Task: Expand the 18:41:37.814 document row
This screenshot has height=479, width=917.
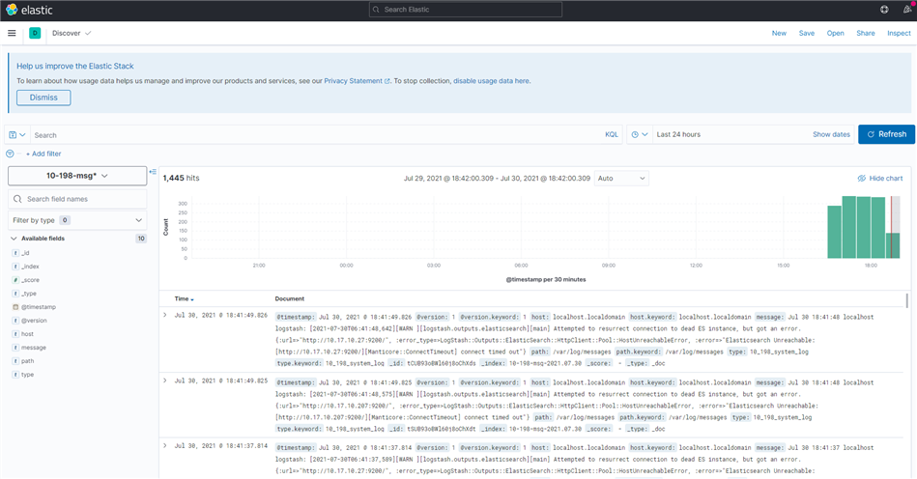Action: pos(165,445)
